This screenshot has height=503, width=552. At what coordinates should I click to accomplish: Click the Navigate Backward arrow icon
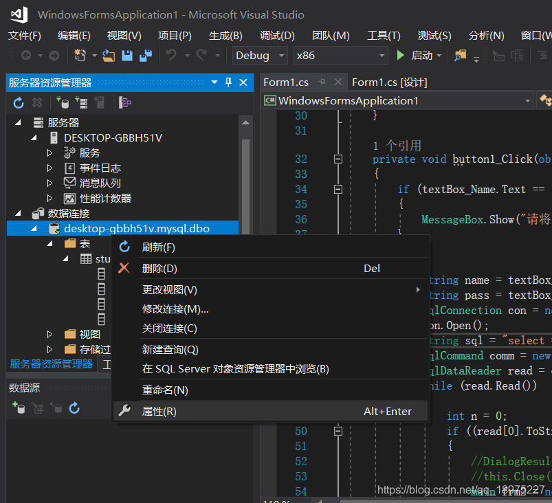26,55
